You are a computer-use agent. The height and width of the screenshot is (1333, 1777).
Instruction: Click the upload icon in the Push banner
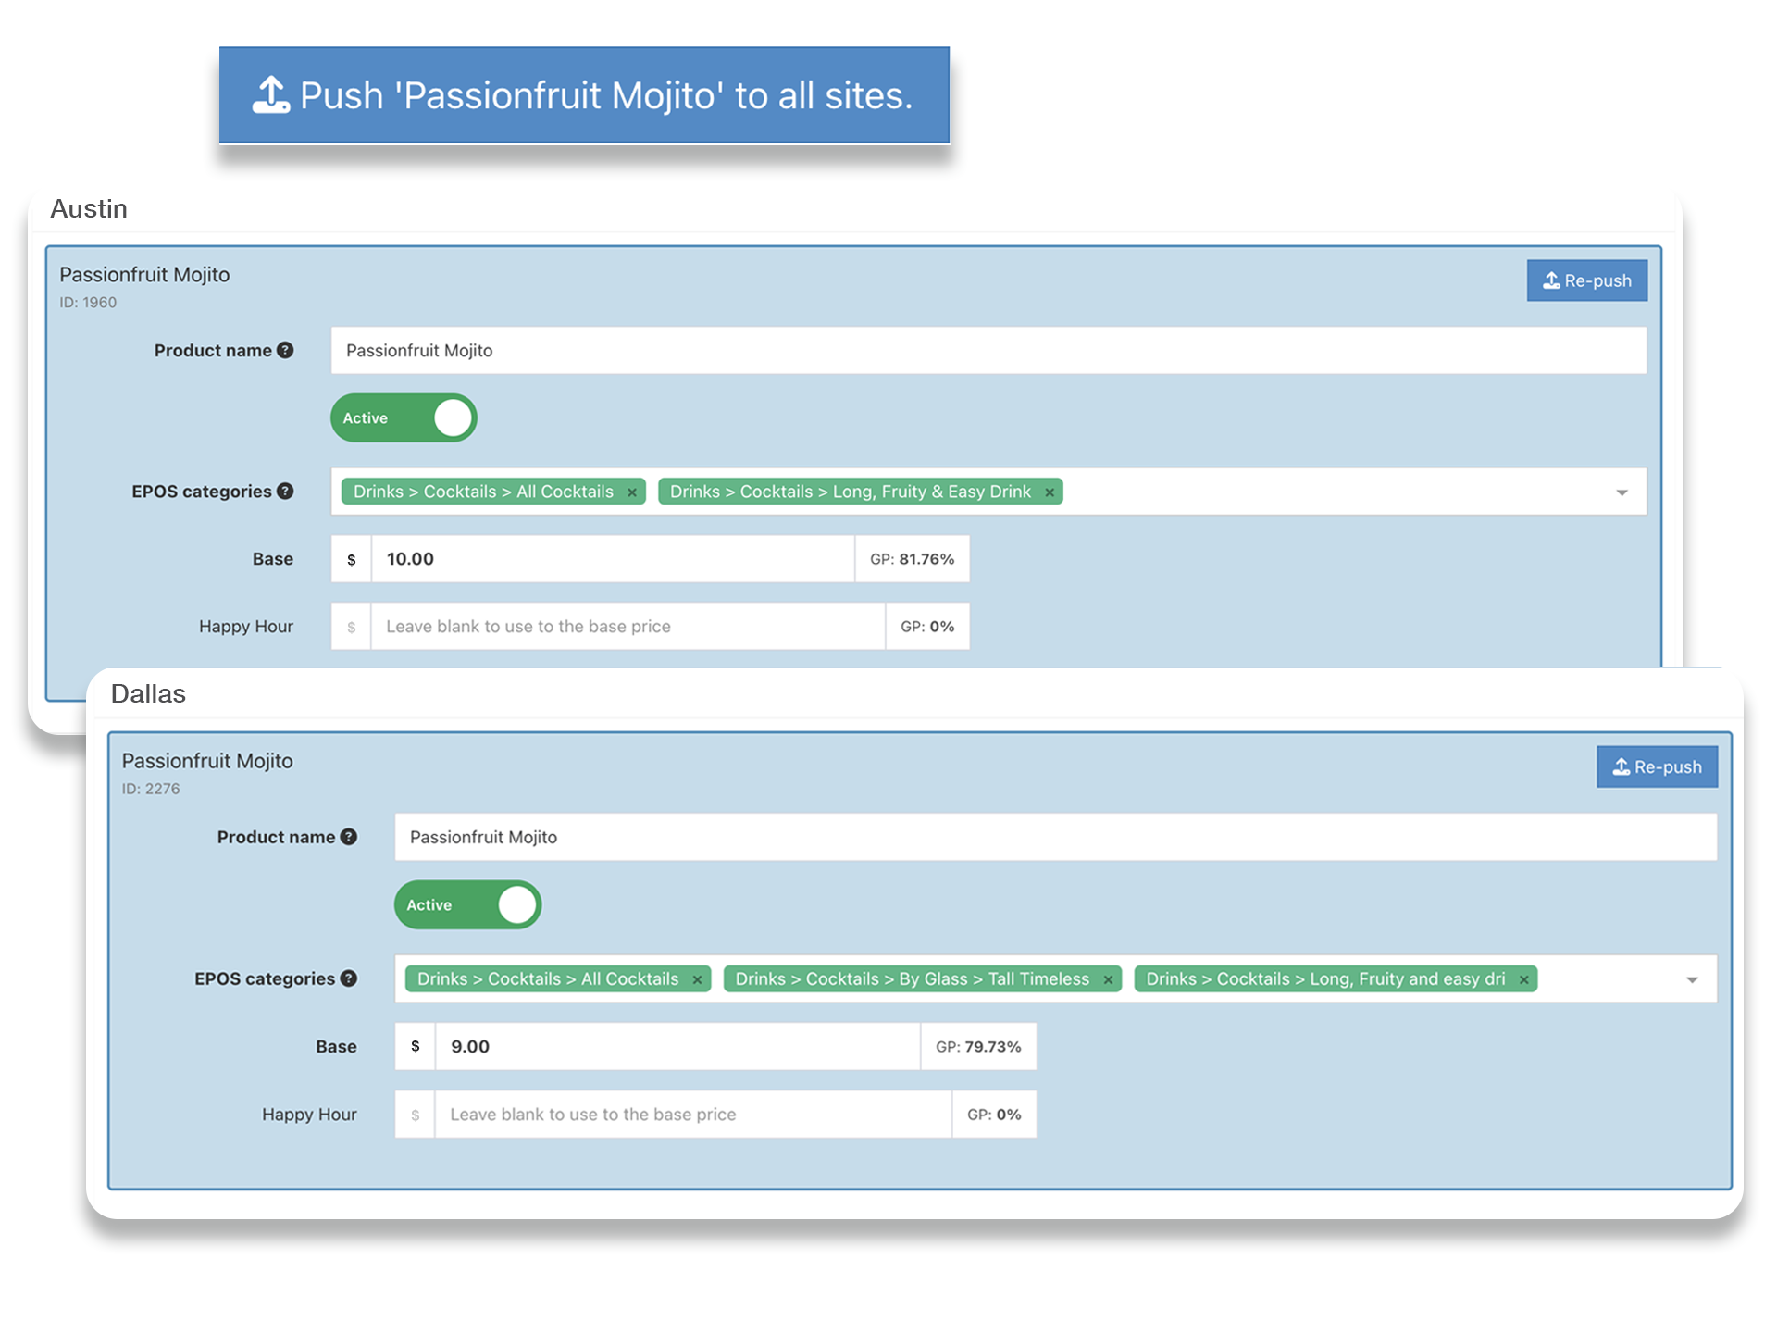269,93
